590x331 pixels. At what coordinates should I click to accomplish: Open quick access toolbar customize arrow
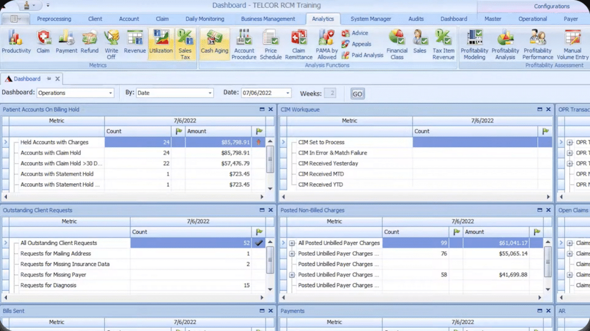(48, 5)
